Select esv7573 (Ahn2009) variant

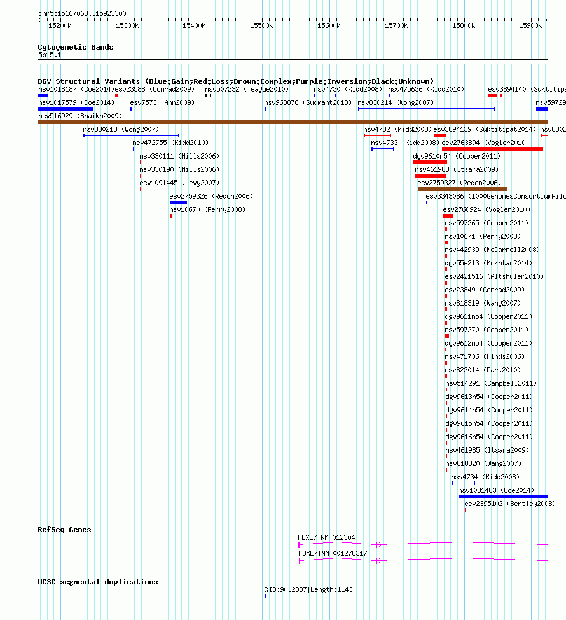[162, 103]
